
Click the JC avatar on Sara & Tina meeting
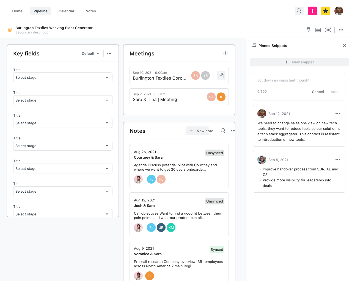pyautogui.click(x=221, y=97)
